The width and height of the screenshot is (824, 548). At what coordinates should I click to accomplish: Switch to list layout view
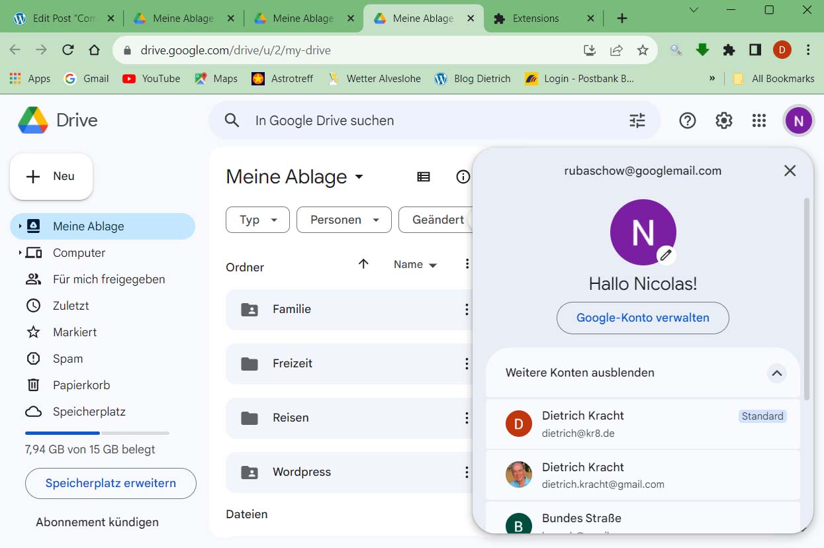tap(424, 177)
